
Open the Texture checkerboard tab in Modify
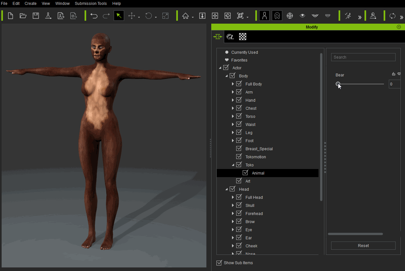coord(243,37)
